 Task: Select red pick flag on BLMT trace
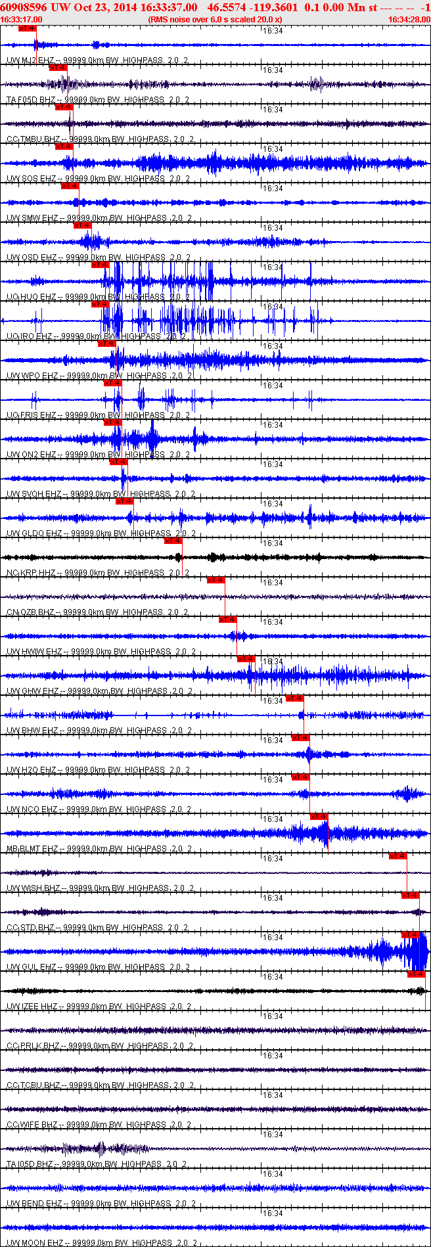319,817
